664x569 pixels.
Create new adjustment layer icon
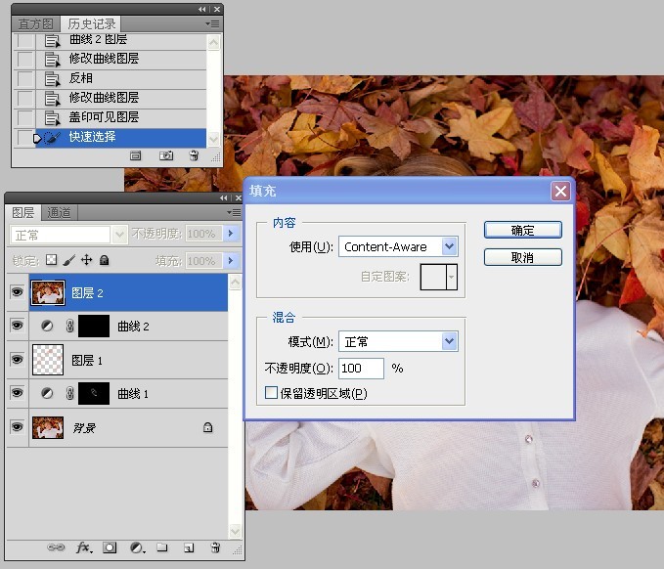click(137, 547)
